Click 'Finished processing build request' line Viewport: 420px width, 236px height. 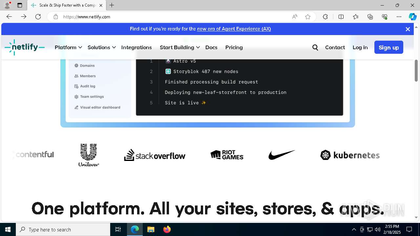click(x=211, y=82)
